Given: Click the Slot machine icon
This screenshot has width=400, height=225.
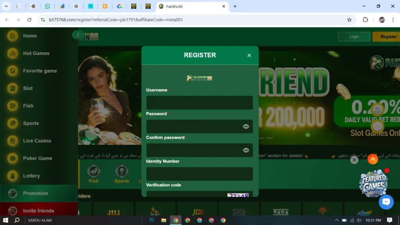Looking at the screenshot, I should point(12,88).
